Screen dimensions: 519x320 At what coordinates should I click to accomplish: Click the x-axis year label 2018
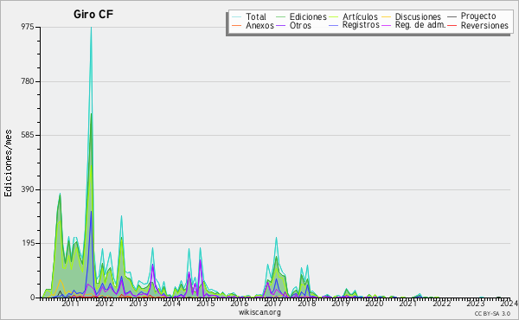[x=307, y=303]
